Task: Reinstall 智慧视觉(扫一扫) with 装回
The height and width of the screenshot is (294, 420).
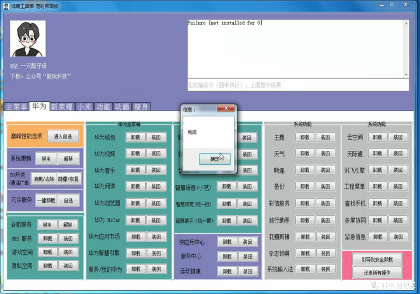Action: pyautogui.click(x=247, y=204)
